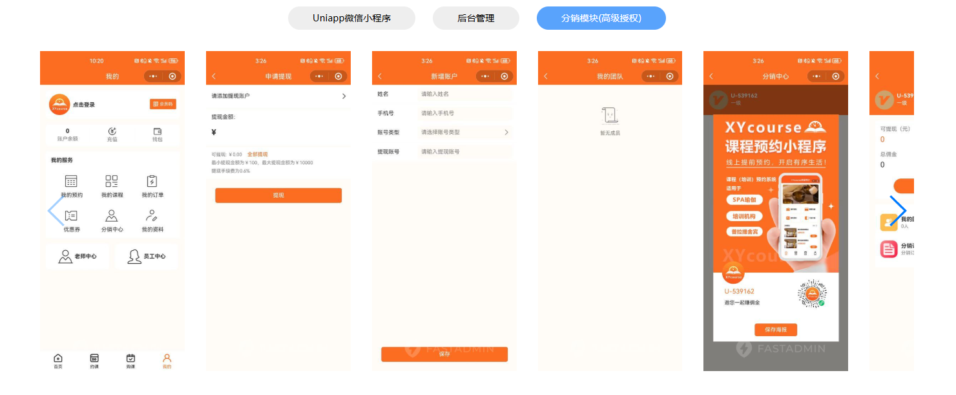Screen dimensions: 956x395
Task: Click the 提现账号 input field
Action: coord(465,151)
